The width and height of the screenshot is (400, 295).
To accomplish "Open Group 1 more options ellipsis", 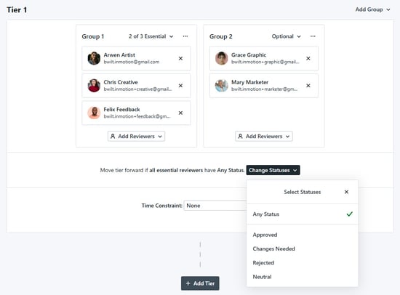I will [x=185, y=36].
